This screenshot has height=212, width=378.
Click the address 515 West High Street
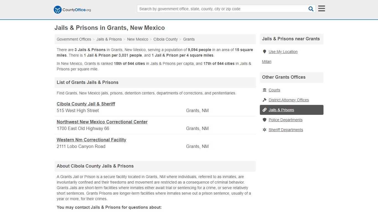tap(78, 110)
